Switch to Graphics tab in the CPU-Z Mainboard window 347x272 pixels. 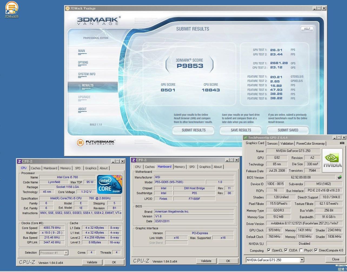click(x=205, y=167)
